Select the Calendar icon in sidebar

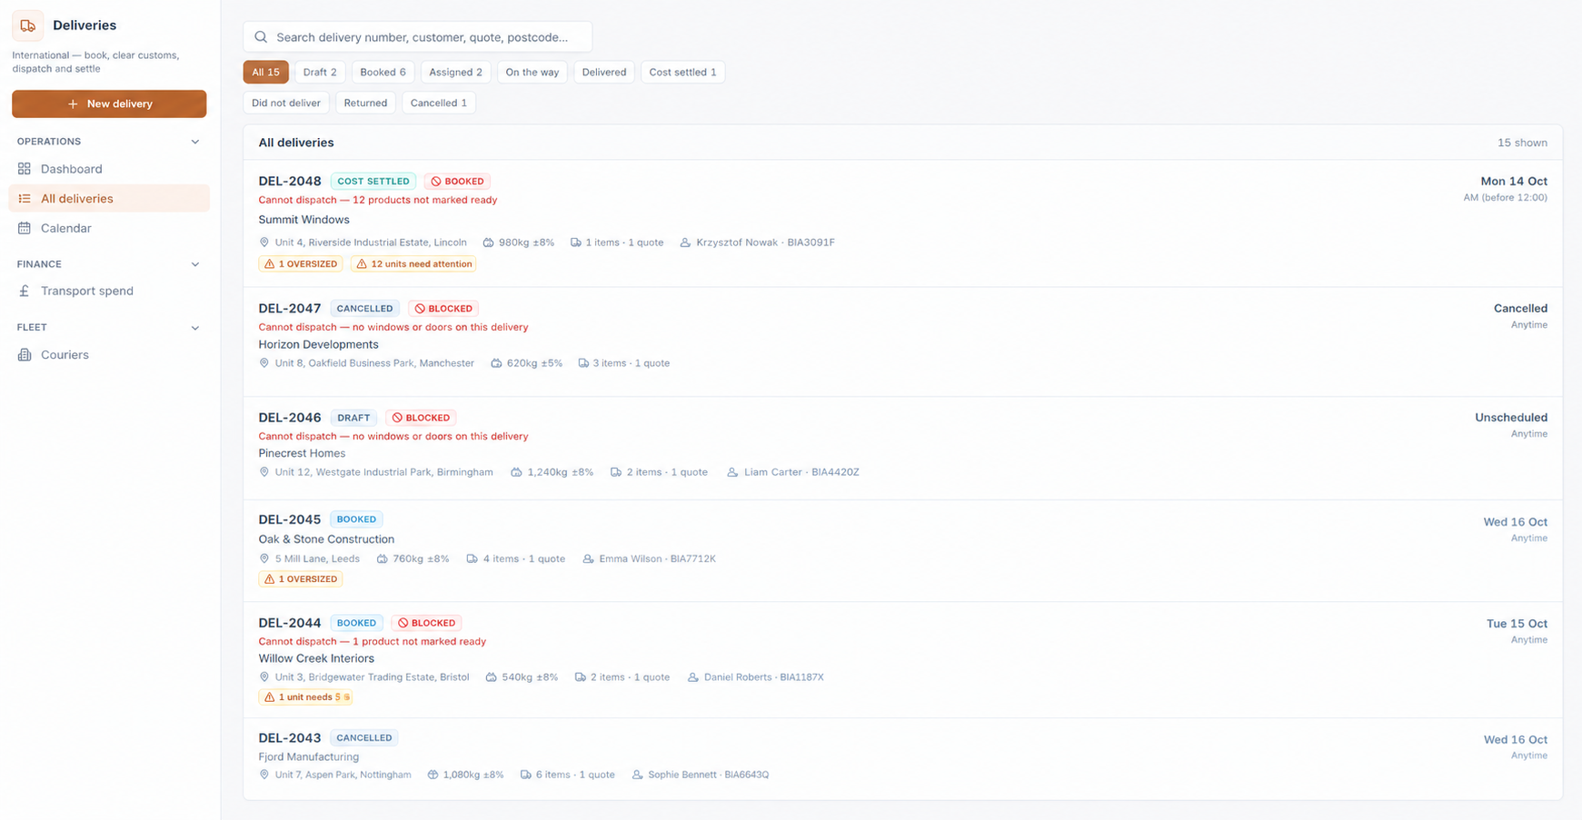(25, 228)
